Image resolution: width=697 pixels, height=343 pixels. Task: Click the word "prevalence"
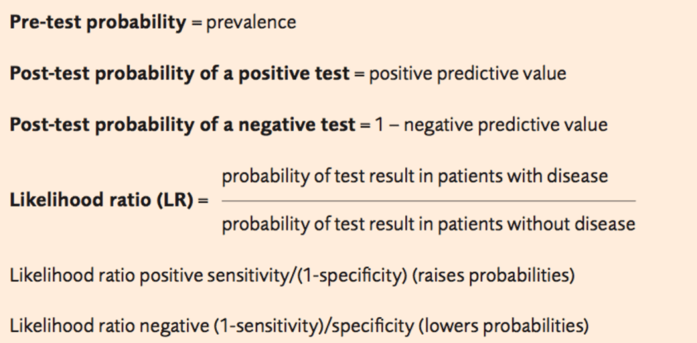(251, 23)
